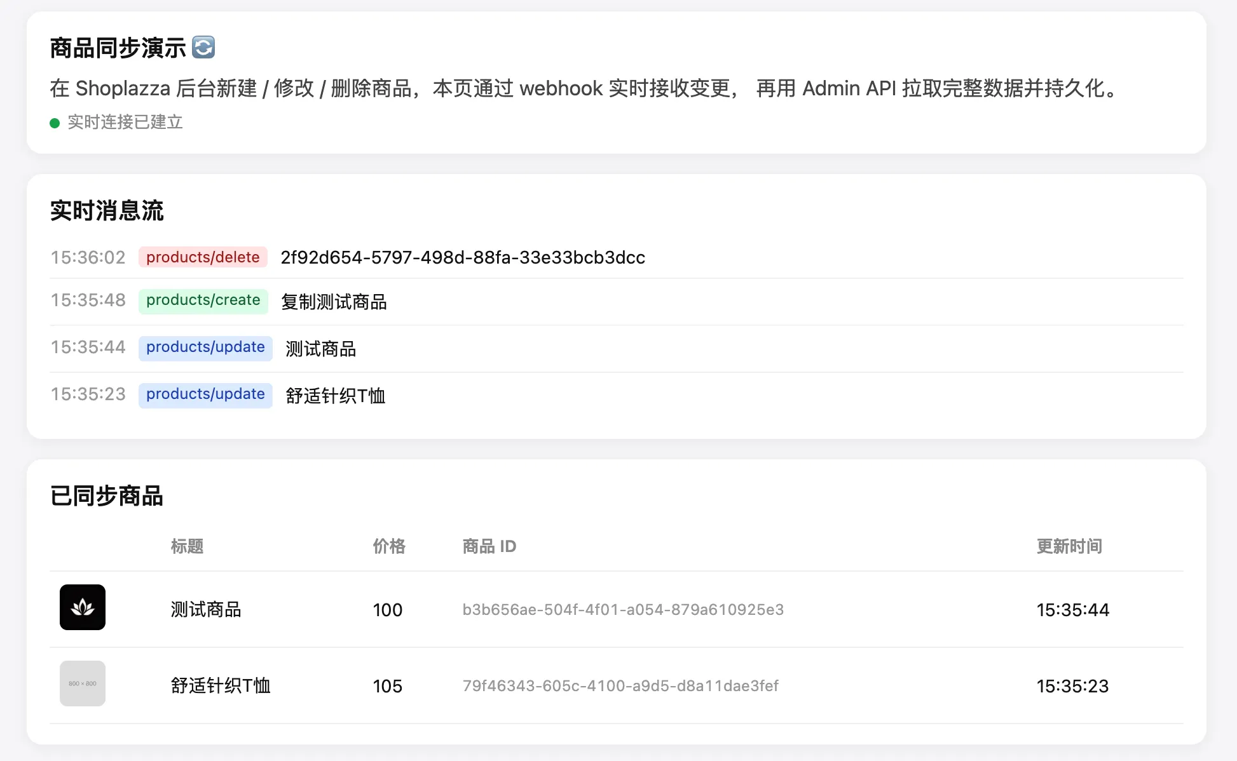
Task: Click timestamp 15:35:48
Action: tap(88, 300)
